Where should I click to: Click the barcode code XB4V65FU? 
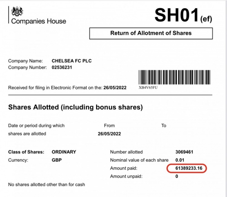pyautogui.click(x=148, y=87)
